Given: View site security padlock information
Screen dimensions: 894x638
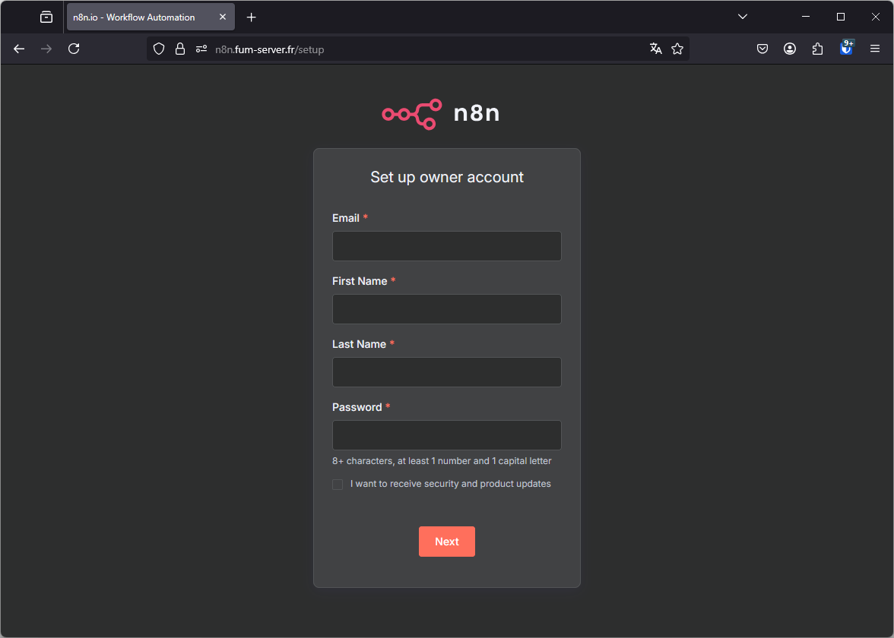Looking at the screenshot, I should [x=180, y=49].
